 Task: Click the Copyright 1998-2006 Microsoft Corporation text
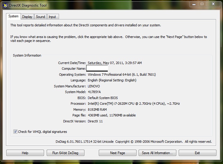pos(149,142)
